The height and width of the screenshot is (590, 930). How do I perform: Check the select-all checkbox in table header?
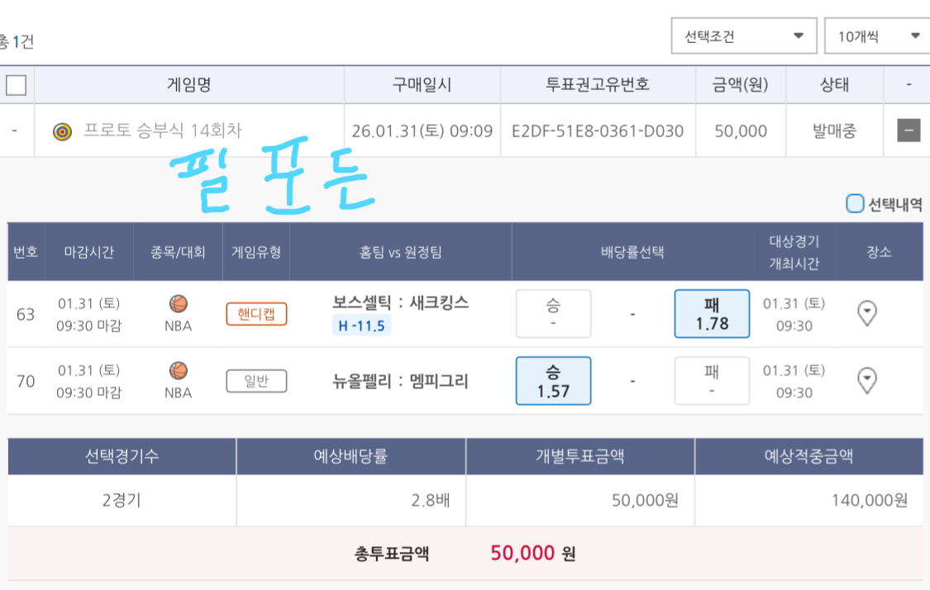click(17, 84)
